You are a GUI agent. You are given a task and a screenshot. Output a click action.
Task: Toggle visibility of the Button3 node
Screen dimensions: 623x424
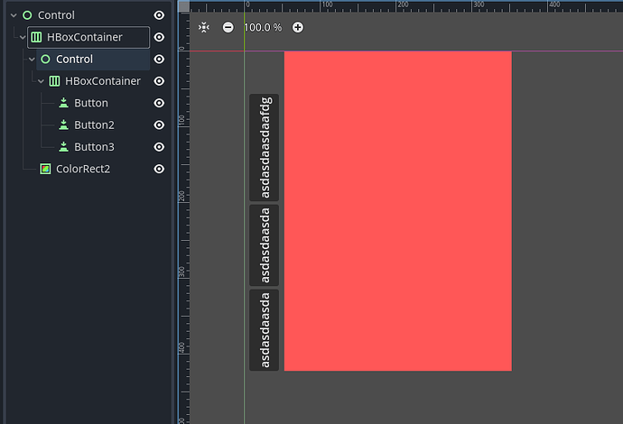tap(159, 146)
